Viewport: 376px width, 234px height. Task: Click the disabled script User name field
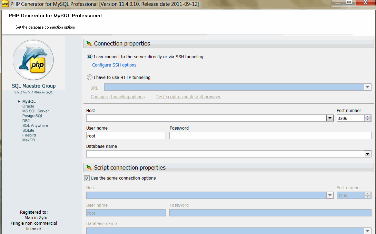tap(126, 213)
